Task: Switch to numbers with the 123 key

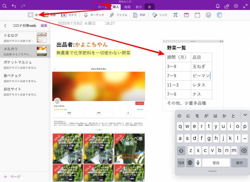Action: (181, 163)
